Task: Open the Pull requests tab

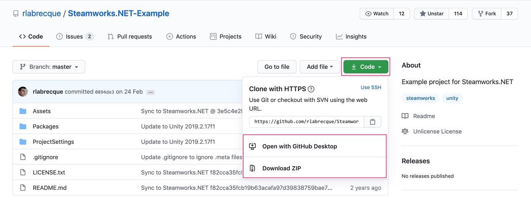Action: pos(130,37)
